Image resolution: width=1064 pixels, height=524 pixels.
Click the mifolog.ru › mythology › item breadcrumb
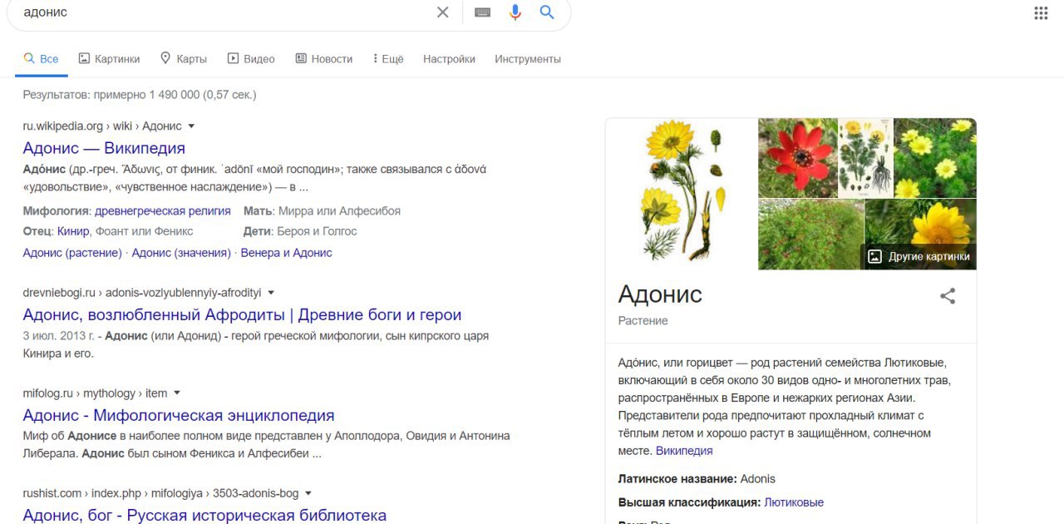[x=95, y=393]
